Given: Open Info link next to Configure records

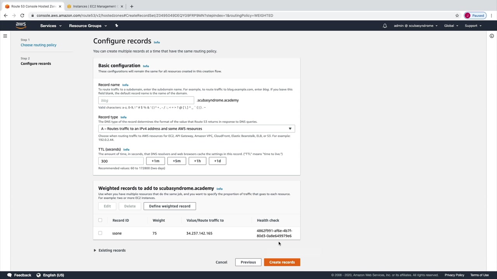Looking at the screenshot, I should click(x=156, y=42).
